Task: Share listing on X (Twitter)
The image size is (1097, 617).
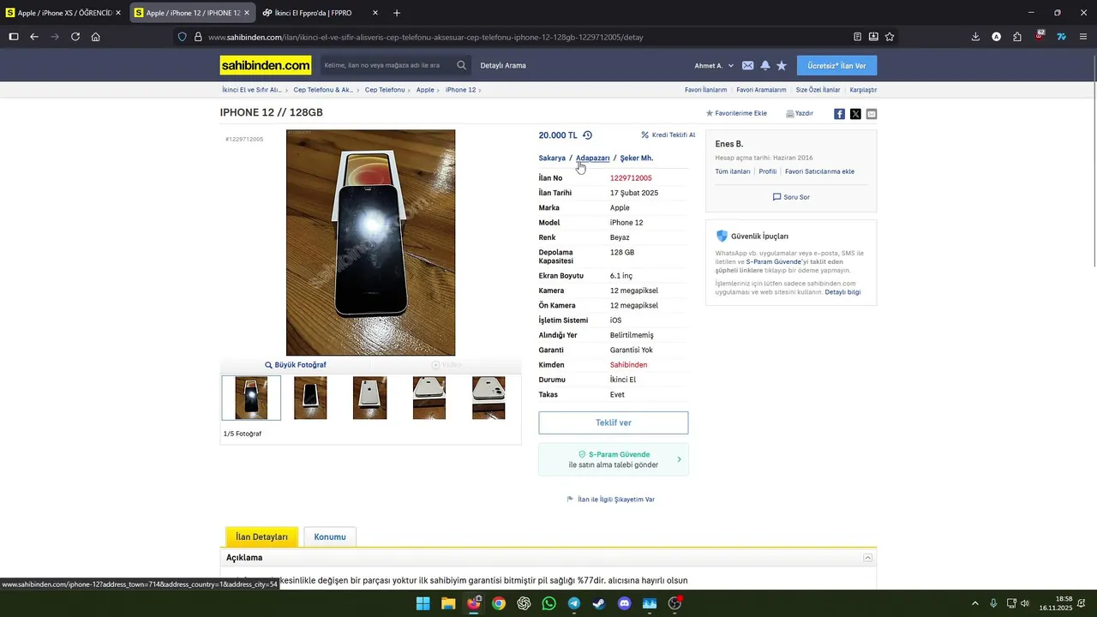Action: [855, 114]
